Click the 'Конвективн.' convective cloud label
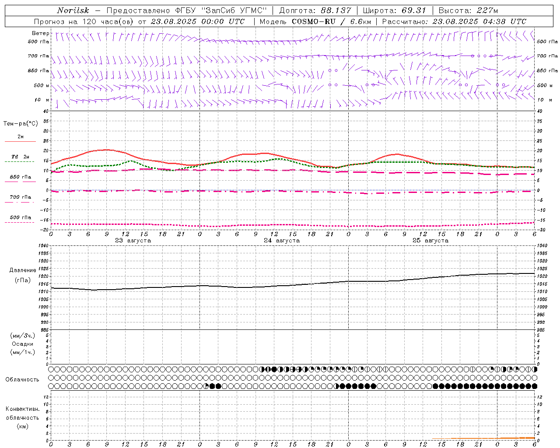The width and height of the screenshot is (560, 448). [x=22, y=409]
